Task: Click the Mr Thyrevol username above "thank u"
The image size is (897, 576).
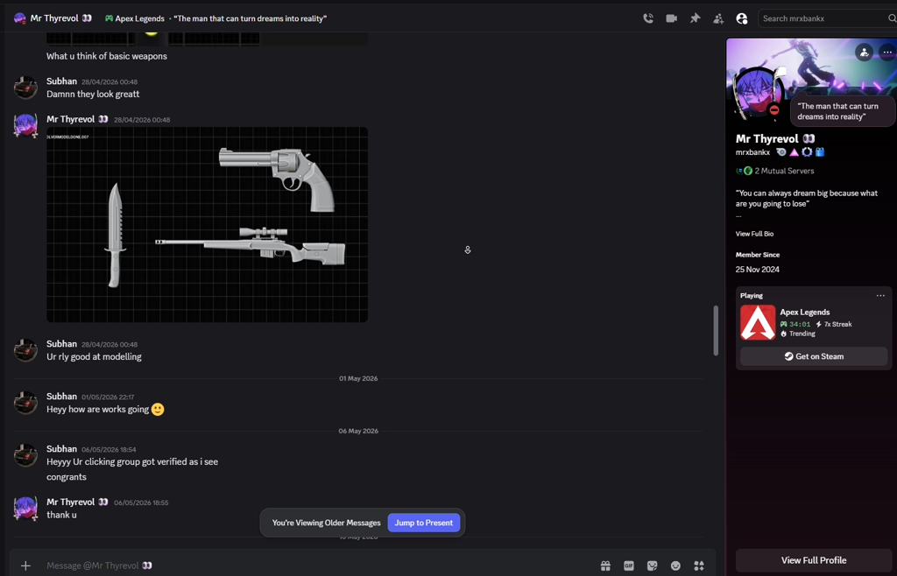Action: (x=70, y=502)
